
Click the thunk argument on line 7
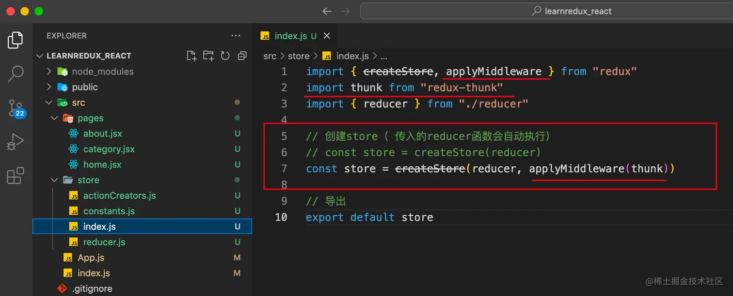coord(647,169)
